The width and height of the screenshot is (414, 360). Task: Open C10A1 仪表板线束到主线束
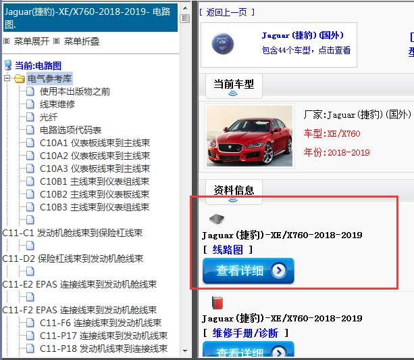click(x=95, y=143)
